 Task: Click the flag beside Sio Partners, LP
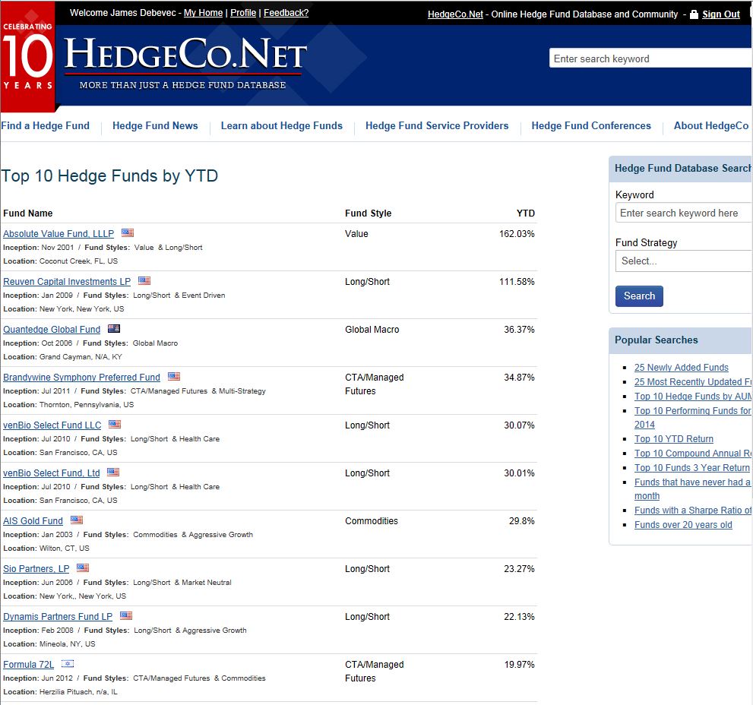(83, 568)
